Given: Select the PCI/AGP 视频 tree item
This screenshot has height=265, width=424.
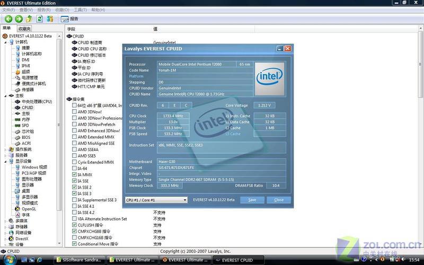Looking at the screenshot, I should [x=34, y=173].
